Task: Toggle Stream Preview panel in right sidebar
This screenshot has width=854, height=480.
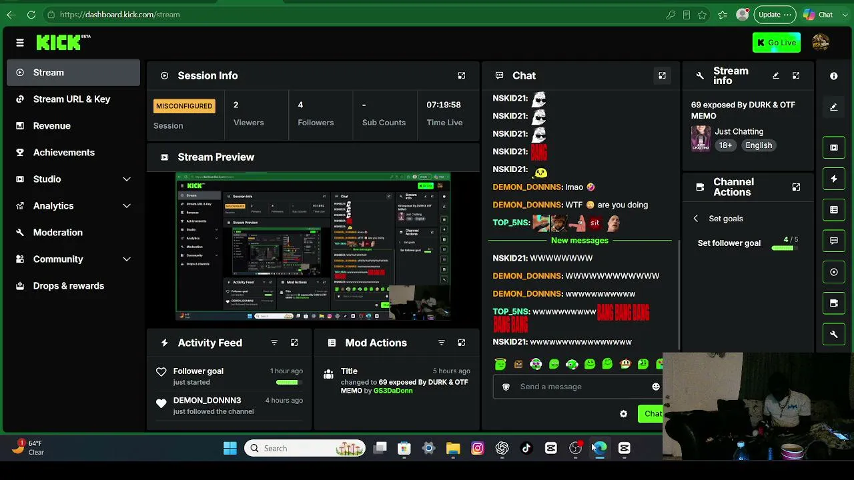Action: (834, 147)
